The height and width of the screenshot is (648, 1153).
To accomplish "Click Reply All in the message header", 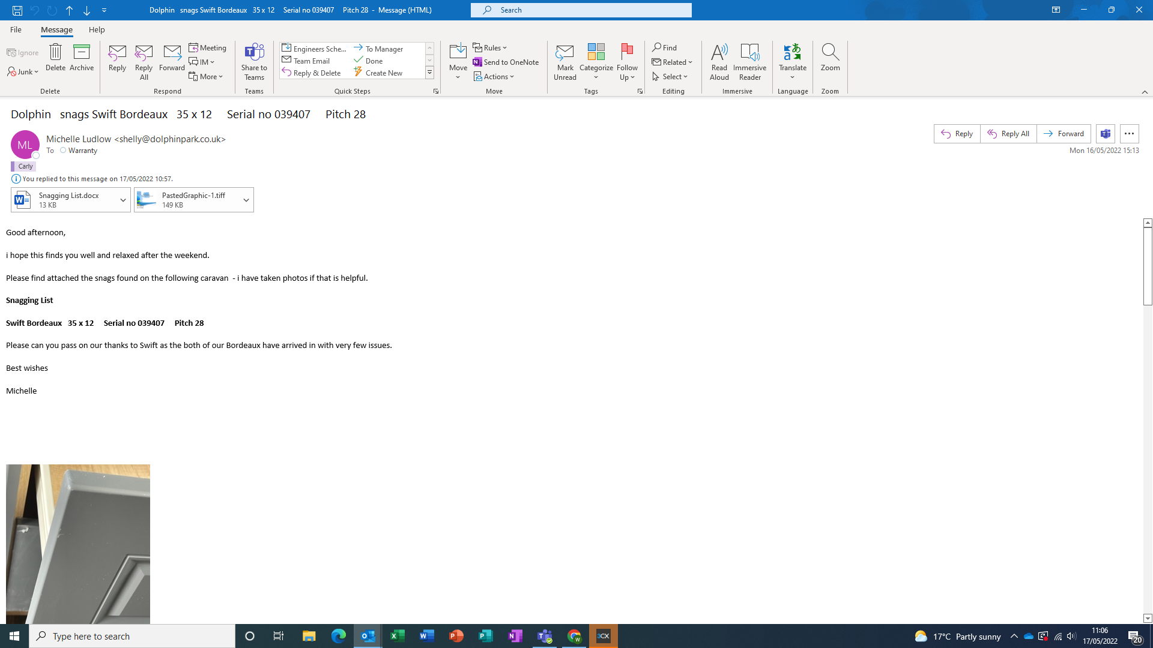I will click(1008, 134).
